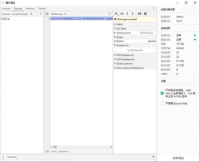Expand the lib tree node
The image size is (200, 162).
(2, 19)
